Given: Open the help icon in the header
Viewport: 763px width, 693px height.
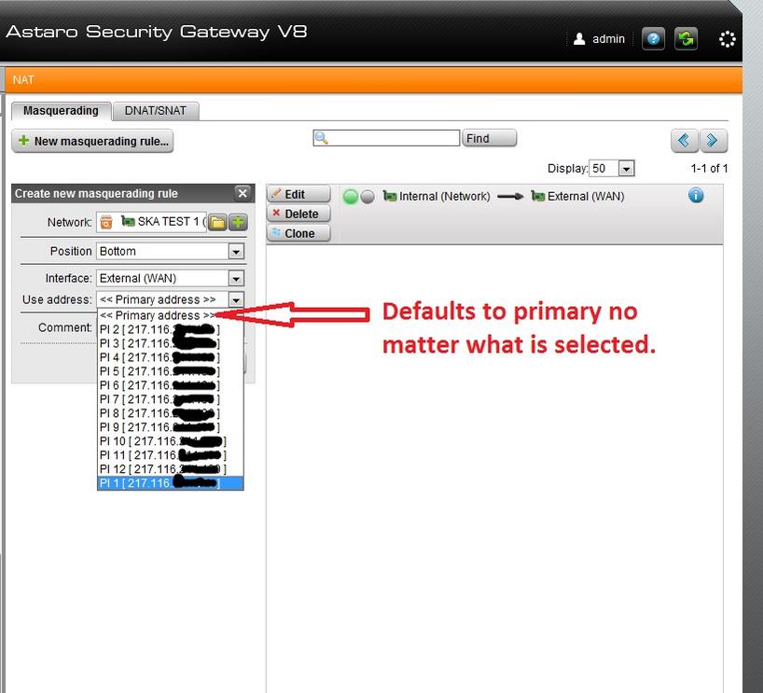Looking at the screenshot, I should [x=653, y=38].
